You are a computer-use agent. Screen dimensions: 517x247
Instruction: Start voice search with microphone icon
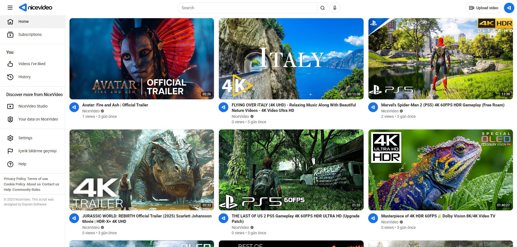335,8
